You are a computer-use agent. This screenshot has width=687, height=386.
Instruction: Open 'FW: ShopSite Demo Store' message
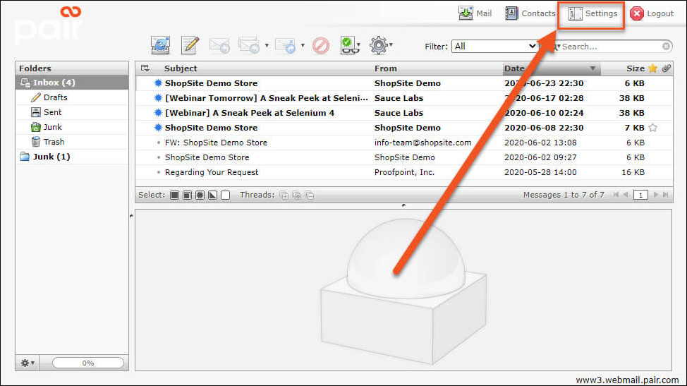404,143
